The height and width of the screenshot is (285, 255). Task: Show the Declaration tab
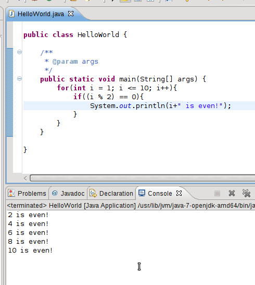tap(112, 193)
